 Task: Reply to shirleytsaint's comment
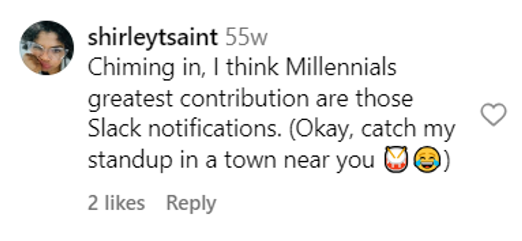pos(191,203)
